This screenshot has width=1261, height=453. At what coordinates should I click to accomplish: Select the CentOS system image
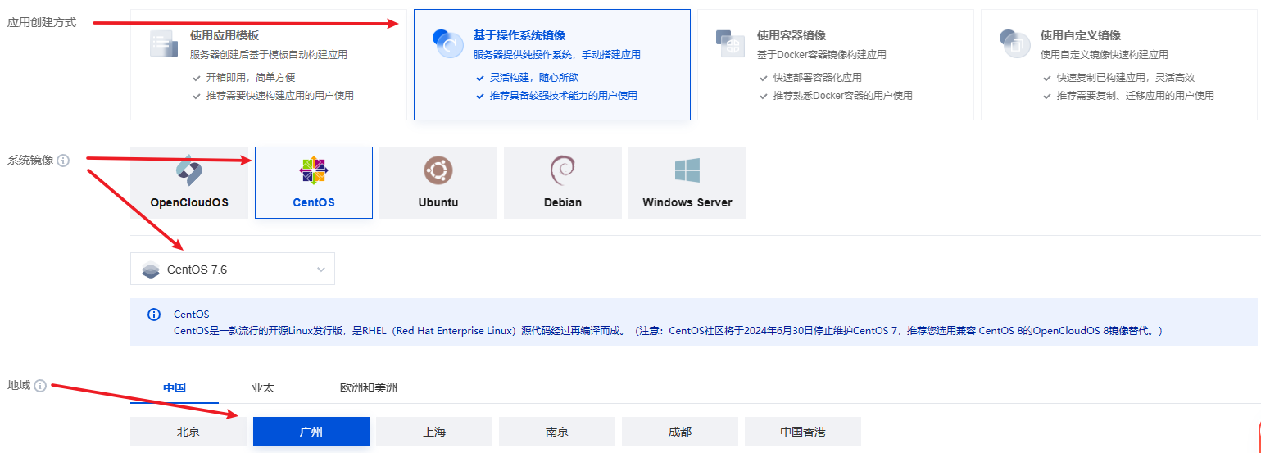[314, 183]
